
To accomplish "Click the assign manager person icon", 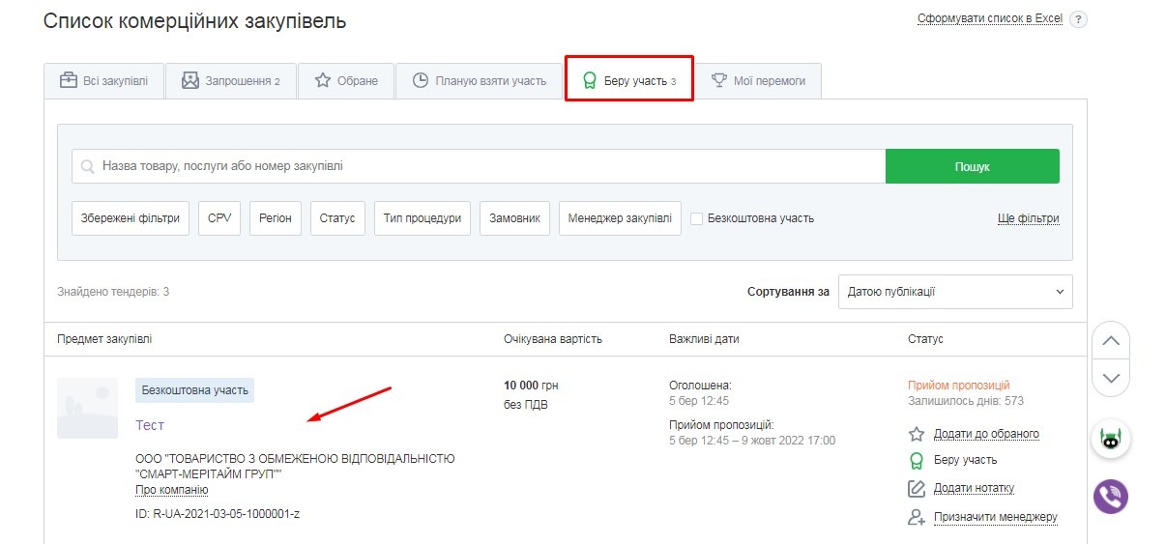I will tap(917, 517).
